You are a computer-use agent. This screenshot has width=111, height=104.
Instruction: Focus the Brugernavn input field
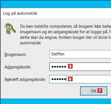click(80, 54)
